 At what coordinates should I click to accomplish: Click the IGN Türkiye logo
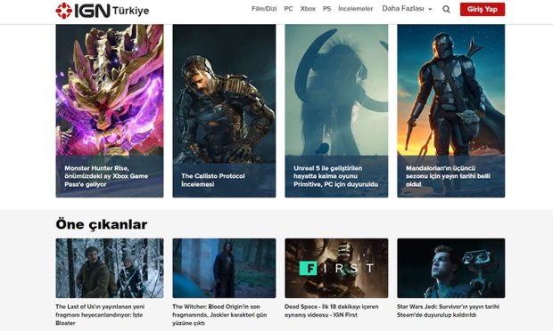click(103, 11)
